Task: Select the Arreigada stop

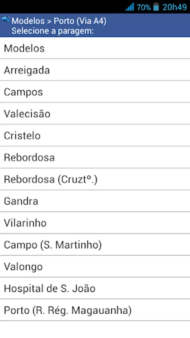Action: (95, 69)
